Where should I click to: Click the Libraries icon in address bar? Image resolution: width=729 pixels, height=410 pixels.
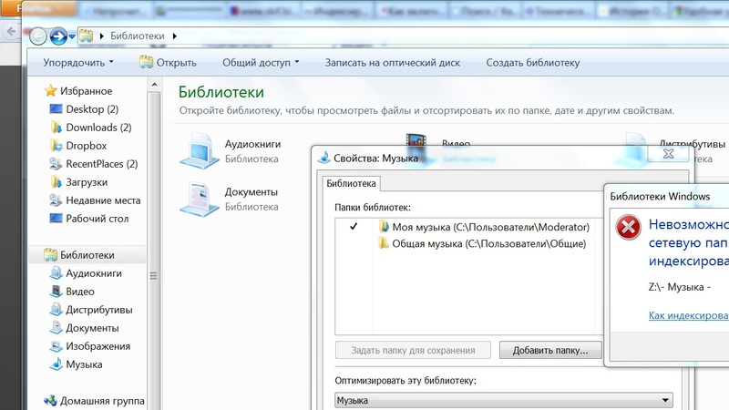click(x=86, y=36)
